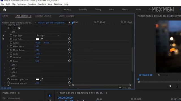
Task: Select the pen mask tool
Action: pyautogui.click(x=19, y=28)
